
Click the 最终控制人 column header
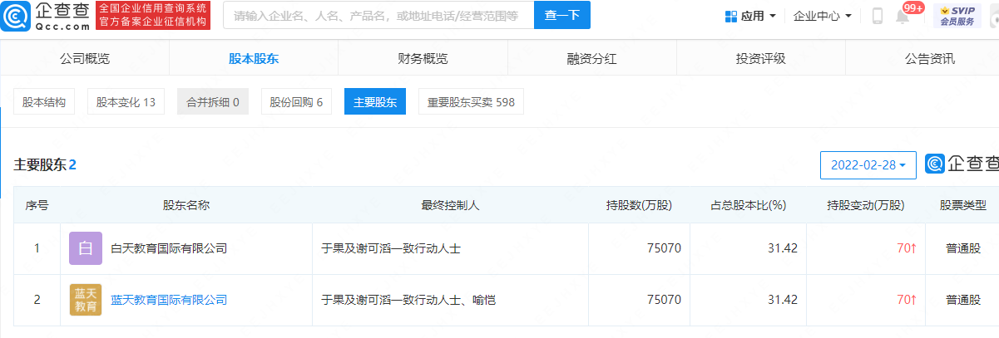coord(449,204)
